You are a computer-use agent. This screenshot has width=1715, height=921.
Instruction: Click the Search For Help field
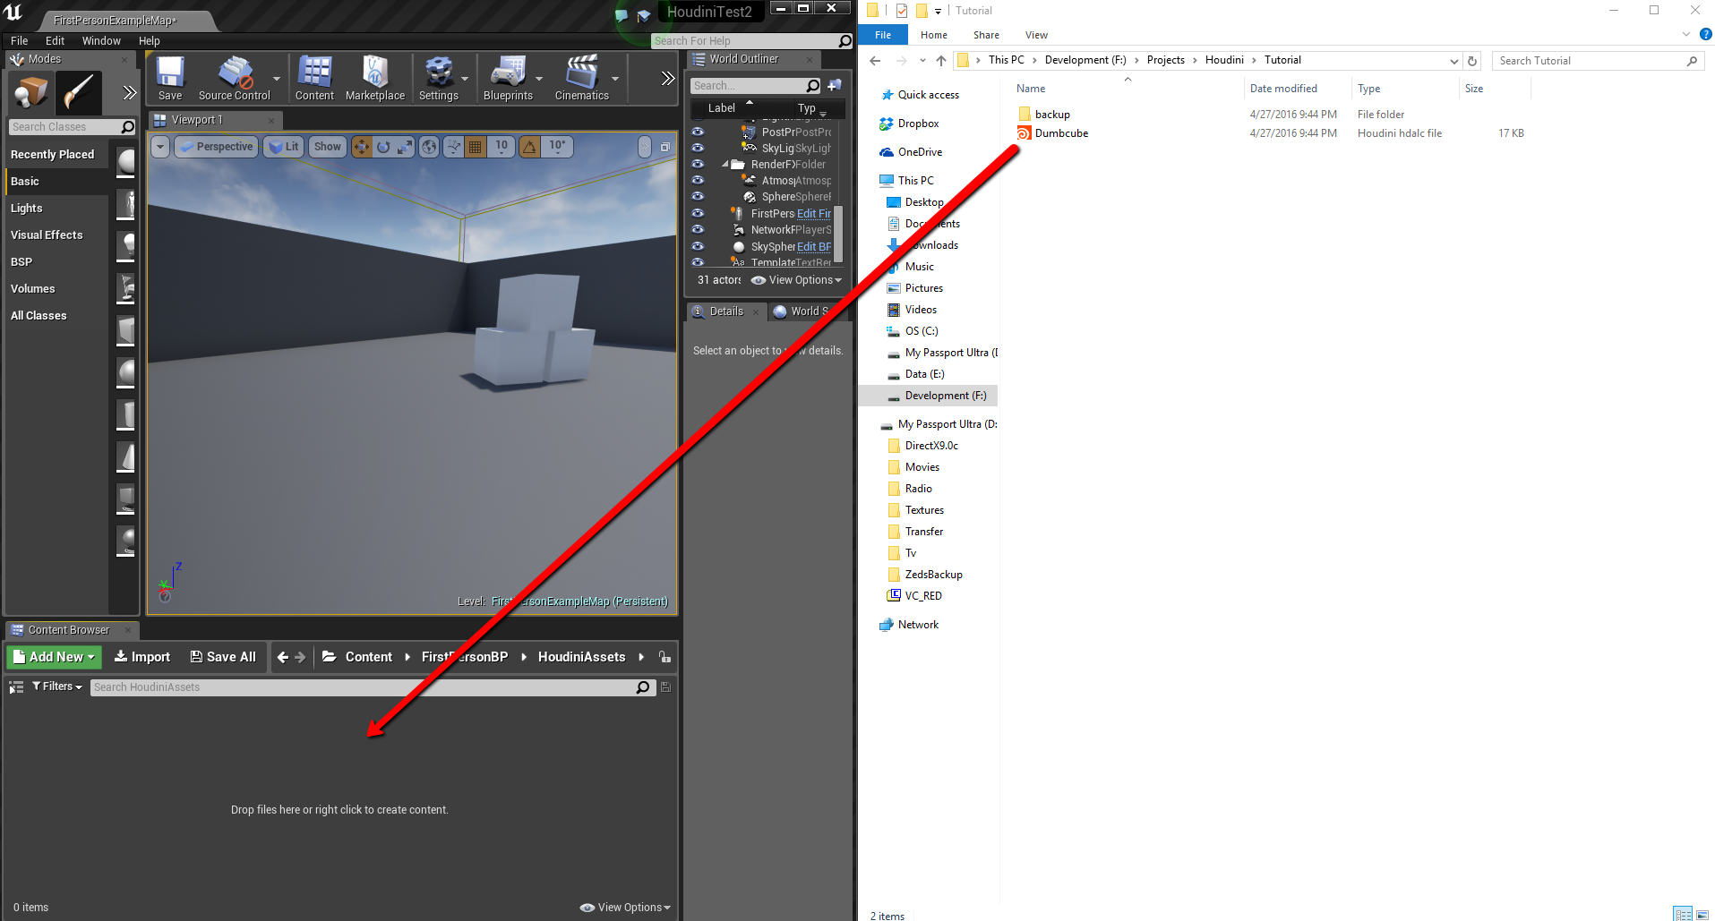point(752,41)
